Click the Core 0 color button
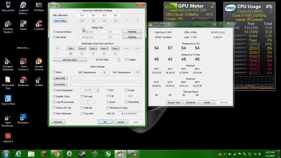 tap(82, 48)
